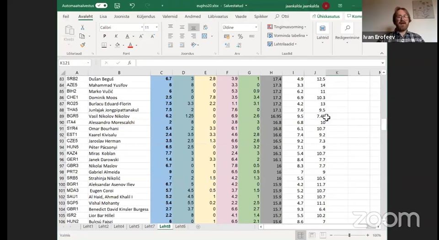Open Vorminda tabelina dropdown
This screenshot has width=439, height=240.
pos(287,36)
